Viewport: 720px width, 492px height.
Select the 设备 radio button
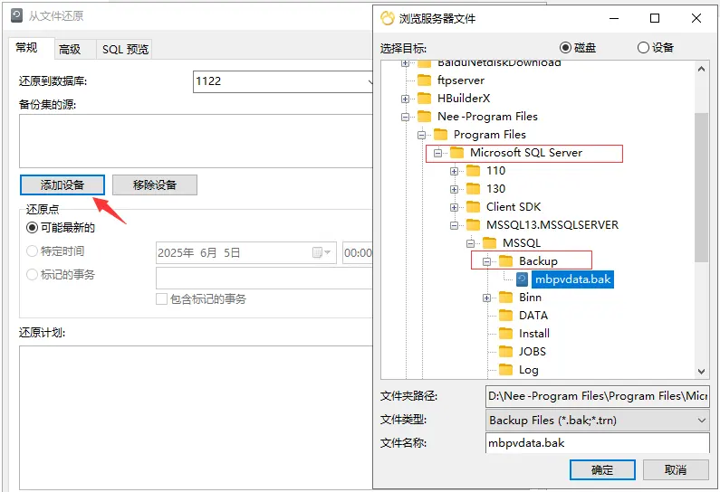(x=643, y=48)
